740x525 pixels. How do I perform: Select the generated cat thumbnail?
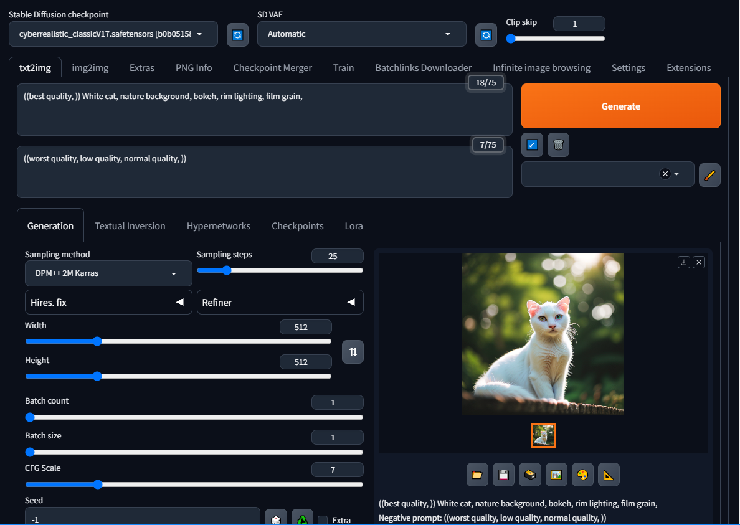click(543, 435)
